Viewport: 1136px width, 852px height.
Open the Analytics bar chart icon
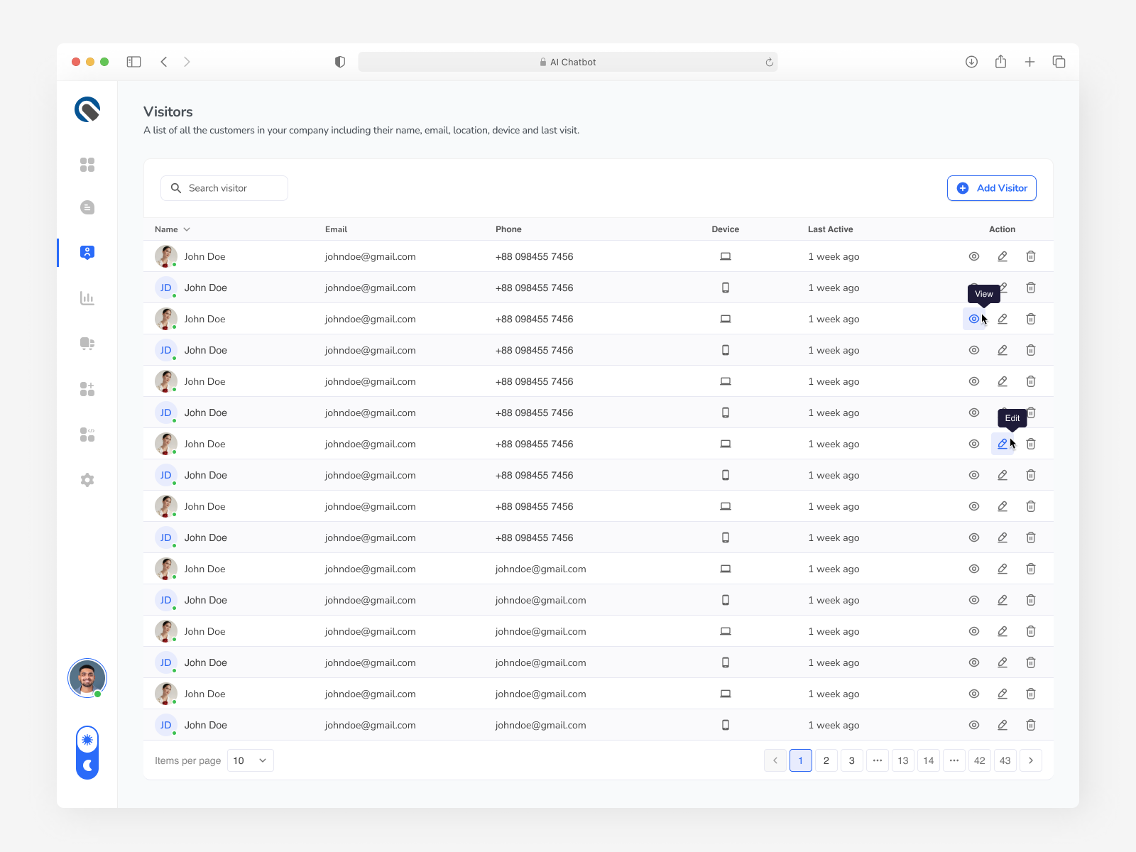pos(87,298)
